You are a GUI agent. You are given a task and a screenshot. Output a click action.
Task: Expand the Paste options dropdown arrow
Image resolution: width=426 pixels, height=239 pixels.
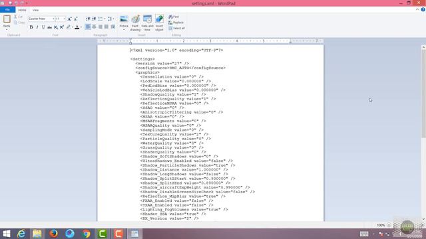tap(7, 29)
